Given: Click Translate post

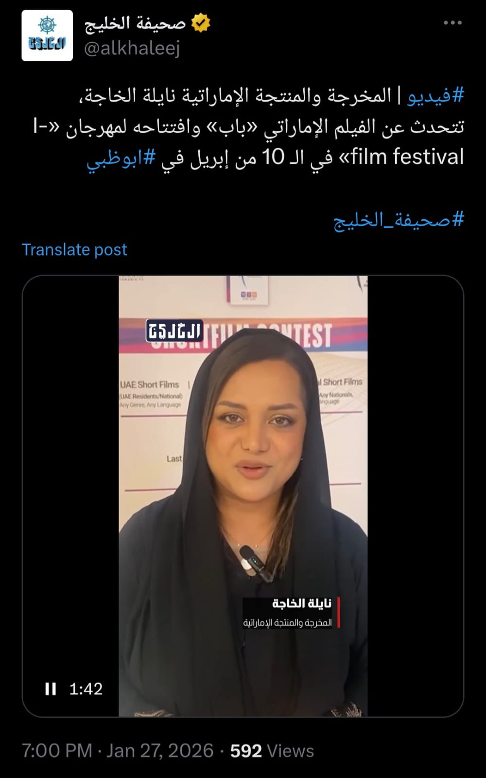Looking at the screenshot, I should 74,249.
